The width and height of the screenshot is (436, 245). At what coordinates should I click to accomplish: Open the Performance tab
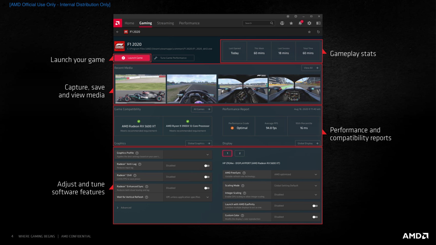[189, 23]
